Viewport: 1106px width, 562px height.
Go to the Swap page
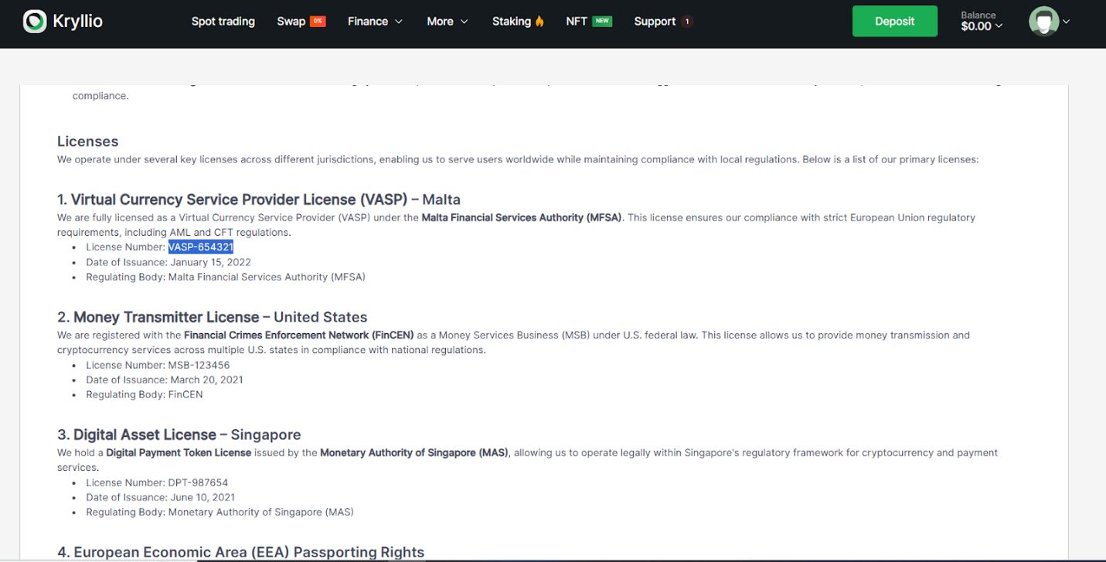point(291,22)
